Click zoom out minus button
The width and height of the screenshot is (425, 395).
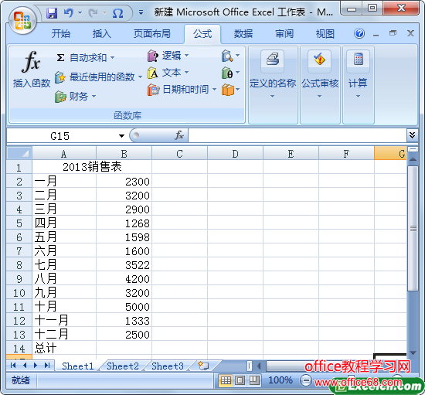pyautogui.click(x=306, y=380)
